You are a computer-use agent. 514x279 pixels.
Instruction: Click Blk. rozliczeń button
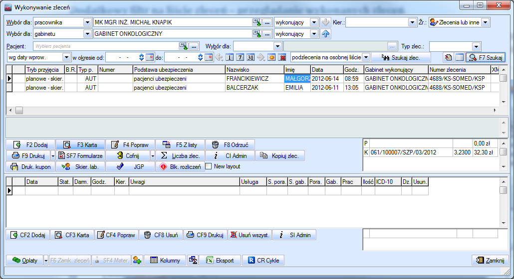(180, 166)
